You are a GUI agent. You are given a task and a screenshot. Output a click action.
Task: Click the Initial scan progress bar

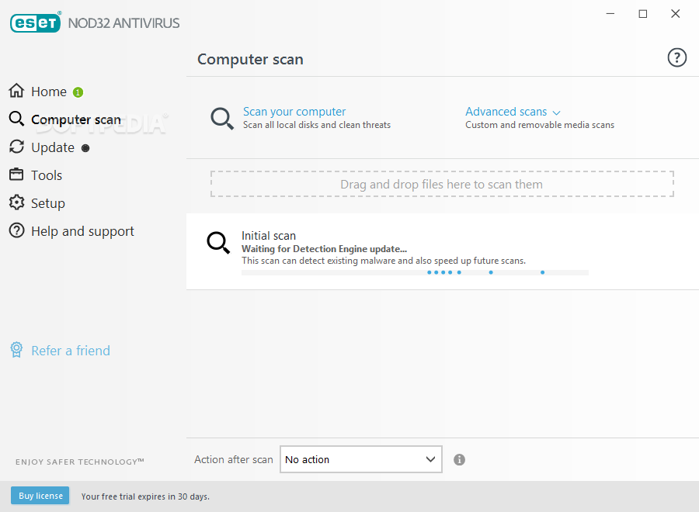(415, 272)
